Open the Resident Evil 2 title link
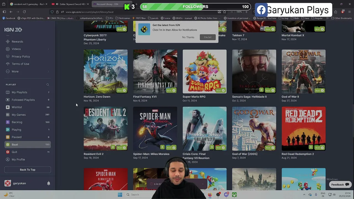 tap(93, 154)
